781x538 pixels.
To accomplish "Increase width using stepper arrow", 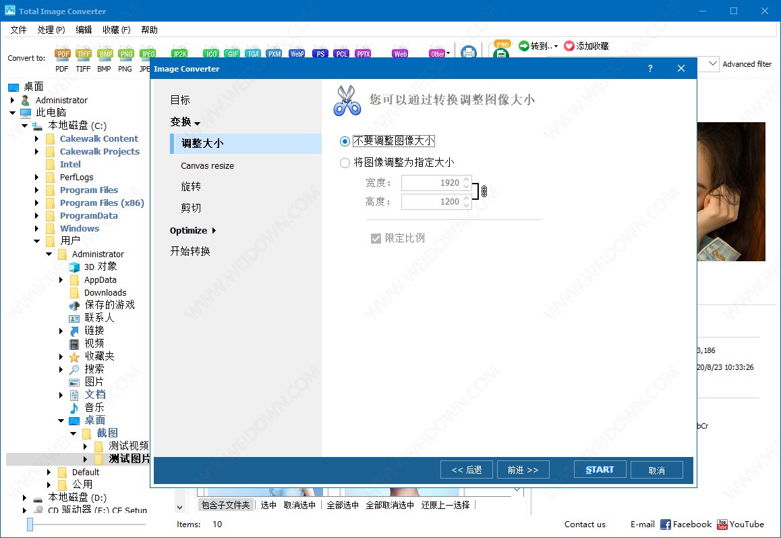I will pyautogui.click(x=466, y=179).
